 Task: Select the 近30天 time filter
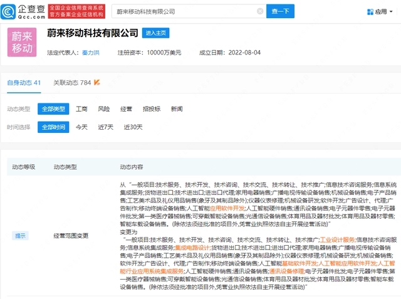[133, 127]
